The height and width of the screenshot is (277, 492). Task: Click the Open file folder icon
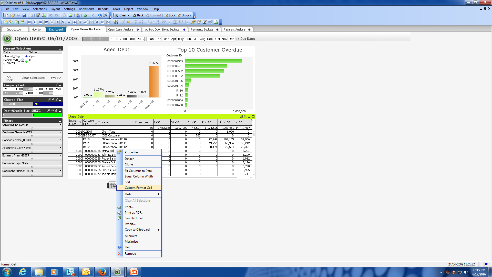coord(12,15)
